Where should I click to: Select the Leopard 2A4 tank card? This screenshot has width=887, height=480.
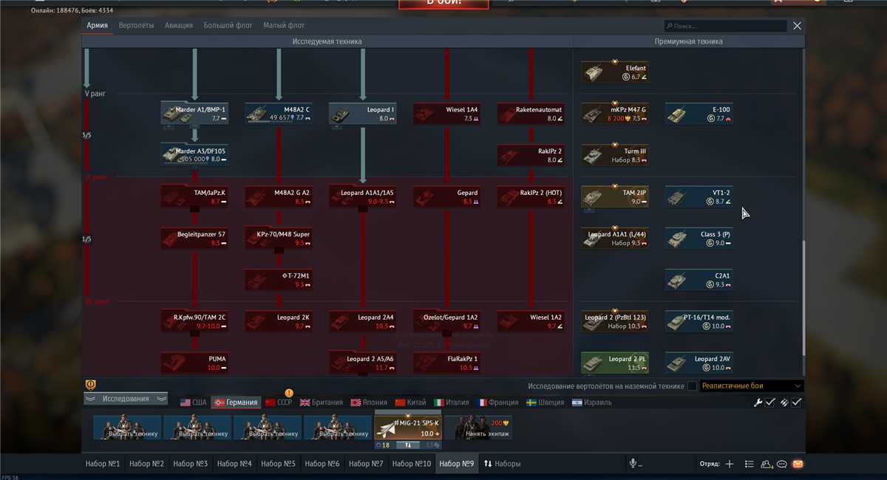coord(363,320)
